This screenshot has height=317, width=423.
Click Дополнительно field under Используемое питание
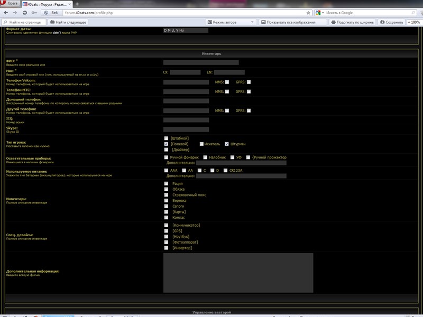[241, 176]
